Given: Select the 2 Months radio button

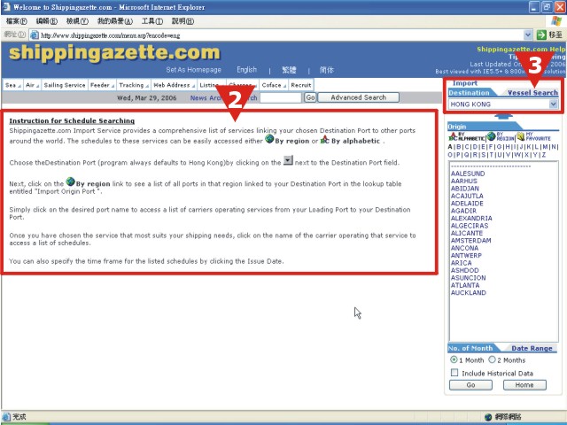Looking at the screenshot, I should (x=492, y=359).
